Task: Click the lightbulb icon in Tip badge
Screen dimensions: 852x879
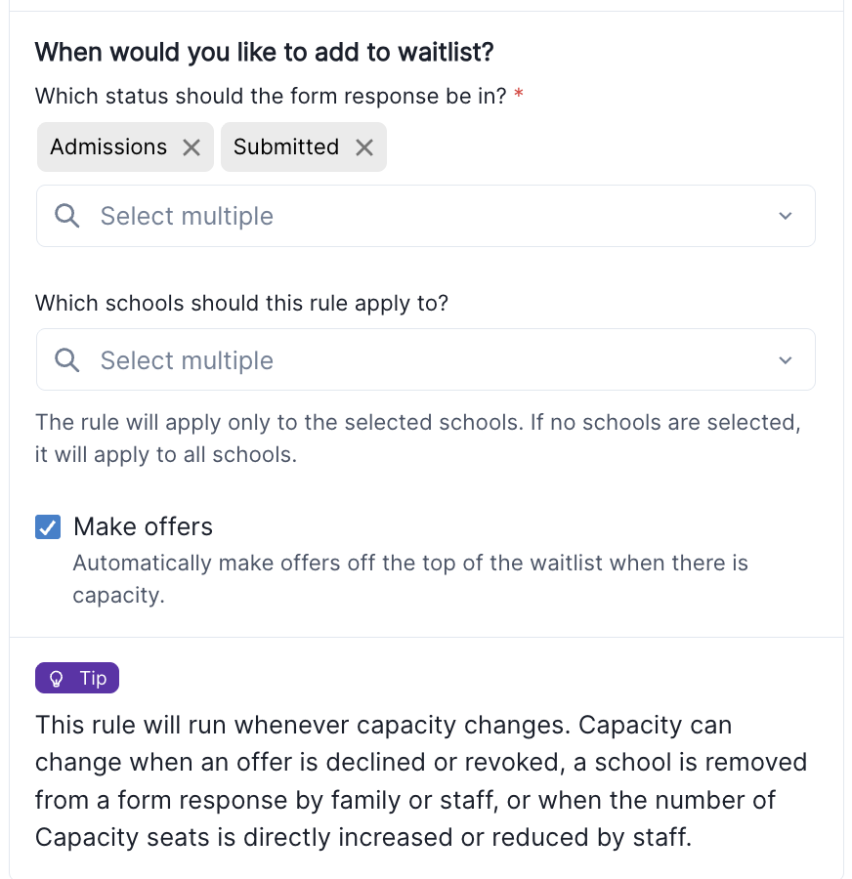Action: [56, 679]
